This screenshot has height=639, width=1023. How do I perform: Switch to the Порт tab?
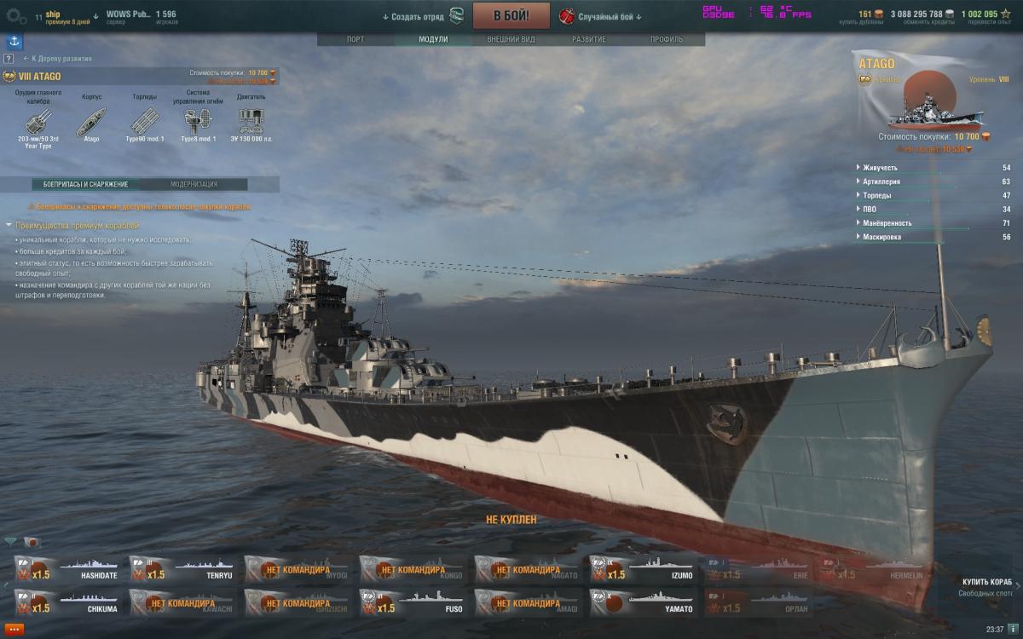coord(355,39)
